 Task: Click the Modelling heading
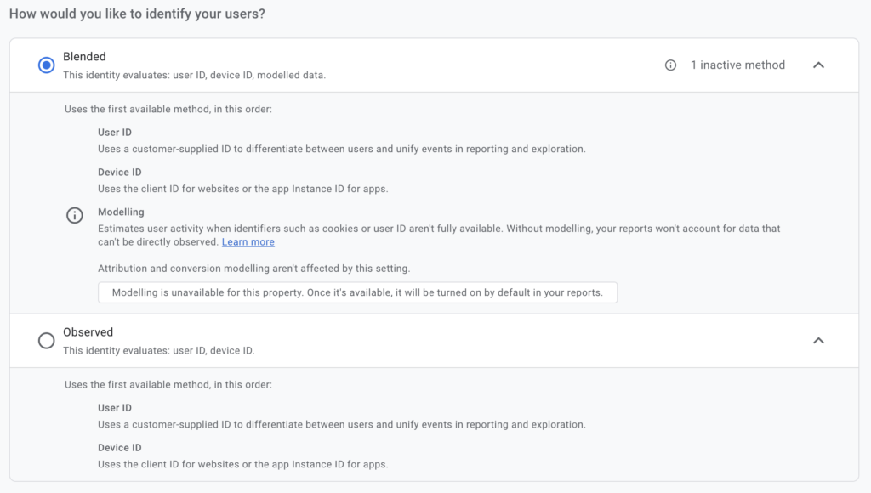point(121,212)
